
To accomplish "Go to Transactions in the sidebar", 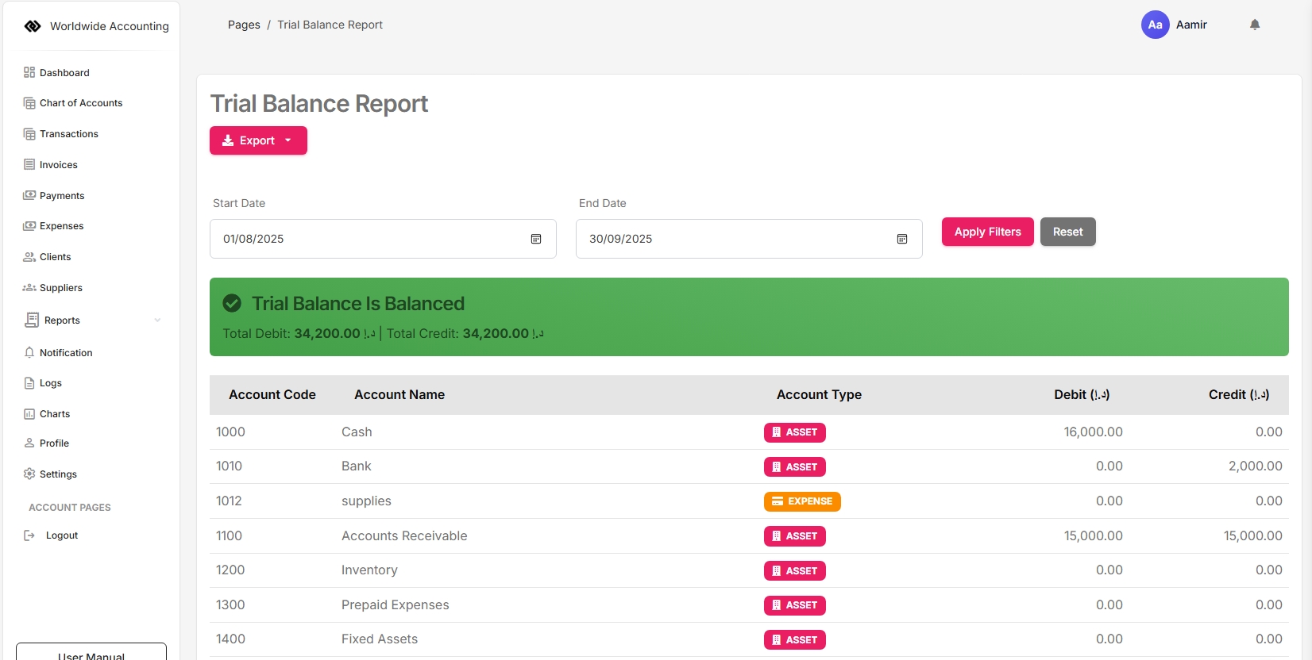I will point(68,134).
